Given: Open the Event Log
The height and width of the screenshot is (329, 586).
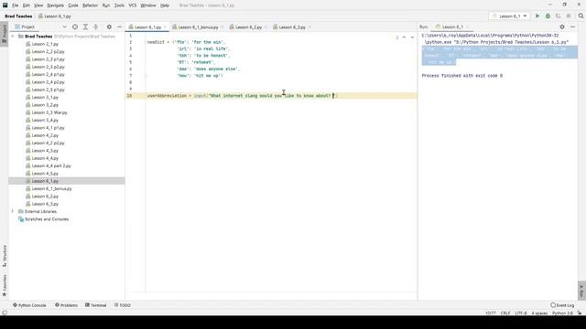Looking at the screenshot, I should coord(562,305).
